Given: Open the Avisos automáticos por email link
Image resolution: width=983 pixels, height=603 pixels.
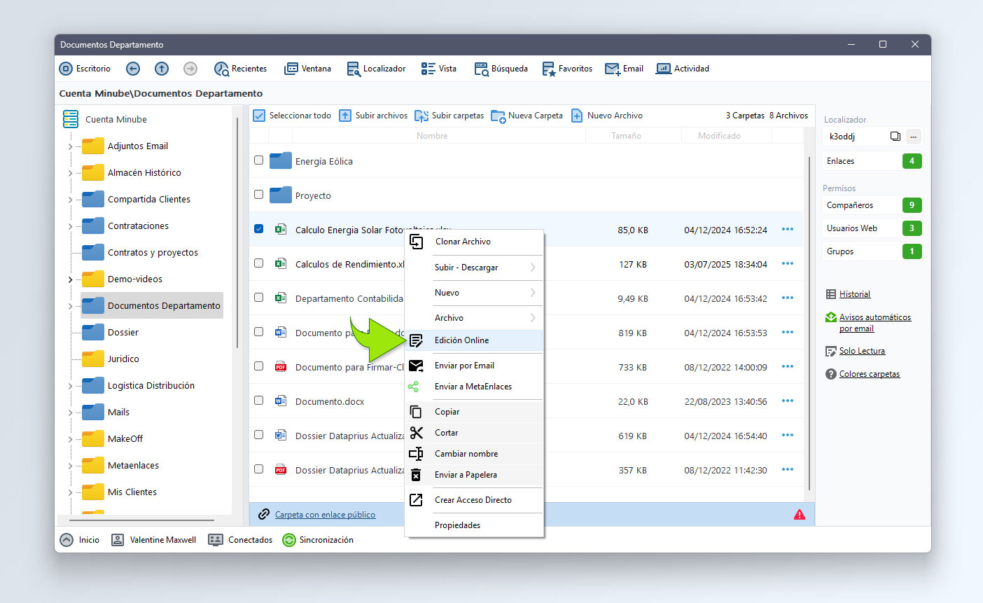Looking at the screenshot, I should (x=875, y=323).
